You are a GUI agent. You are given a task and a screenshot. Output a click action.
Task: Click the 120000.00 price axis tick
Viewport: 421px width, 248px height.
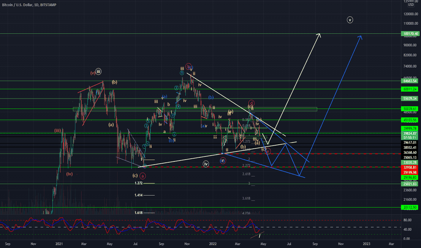[411, 14]
